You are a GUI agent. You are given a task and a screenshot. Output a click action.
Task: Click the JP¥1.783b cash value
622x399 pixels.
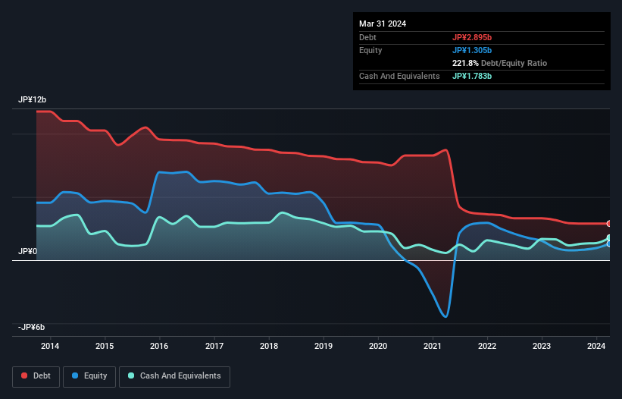pos(472,76)
